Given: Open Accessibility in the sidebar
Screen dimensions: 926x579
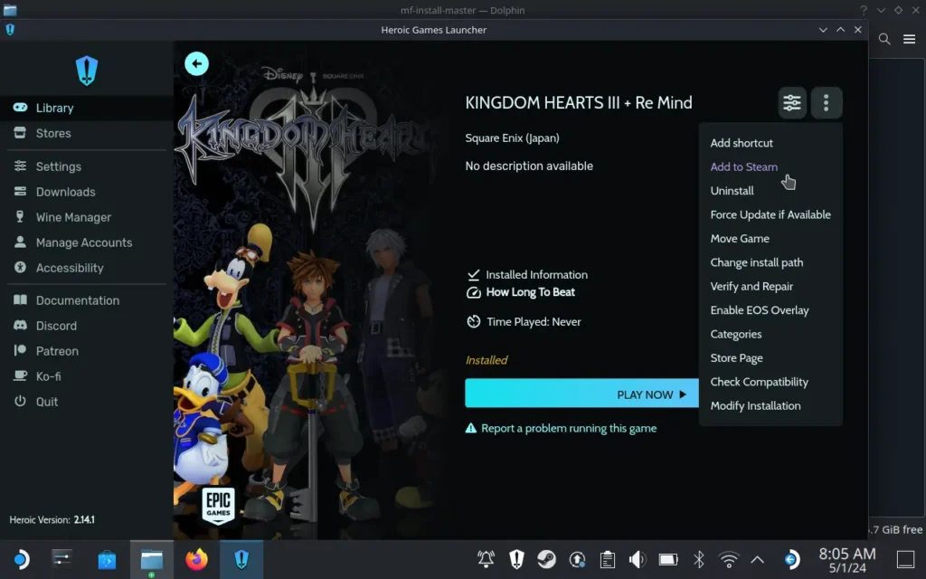Looking at the screenshot, I should point(86,268).
